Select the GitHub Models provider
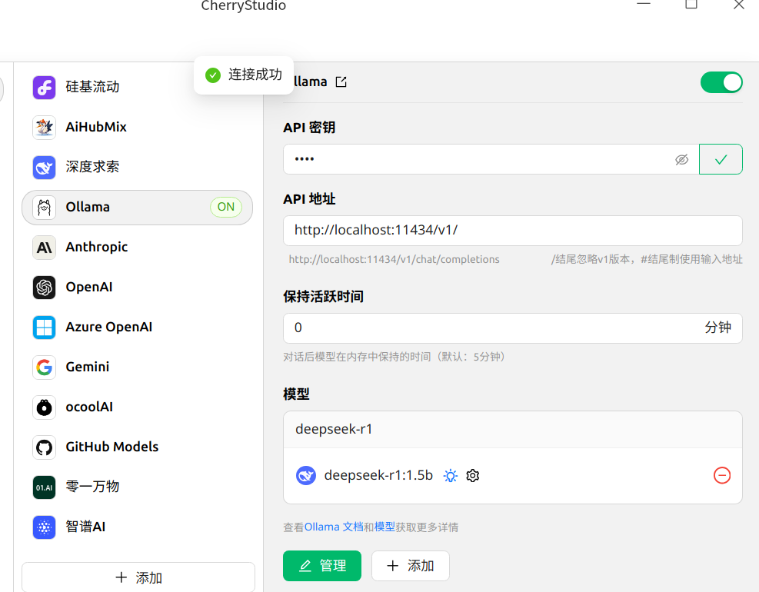This screenshot has height=592, width=759. [x=138, y=447]
